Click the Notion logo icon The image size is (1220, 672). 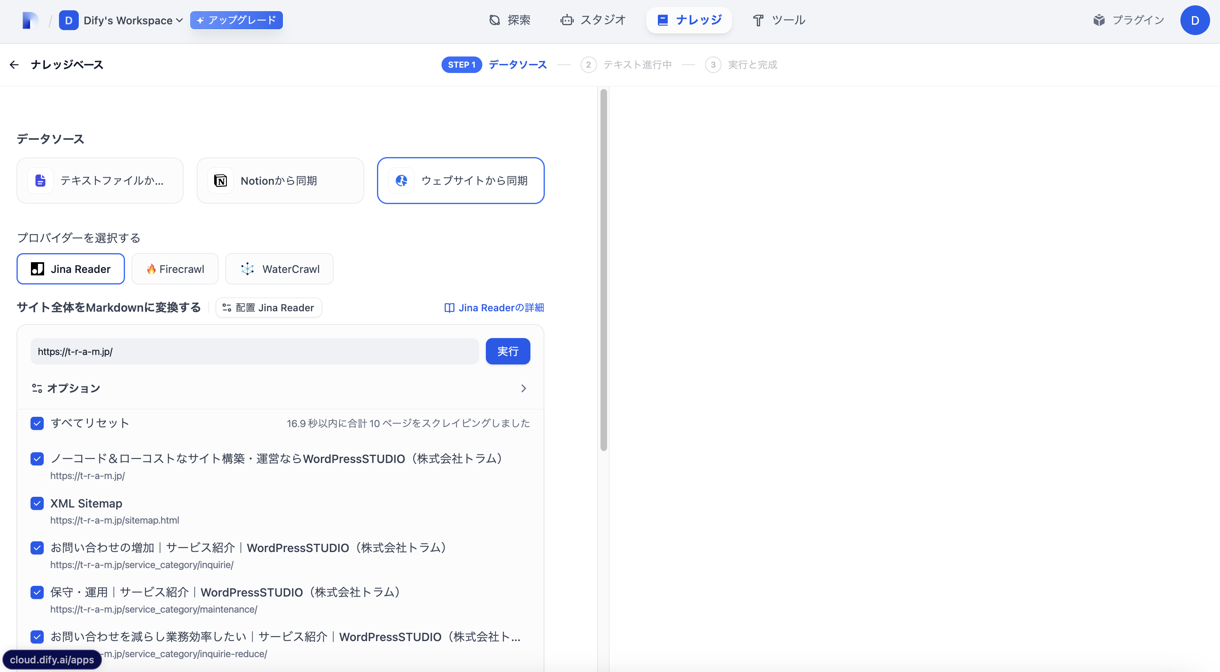pos(221,181)
